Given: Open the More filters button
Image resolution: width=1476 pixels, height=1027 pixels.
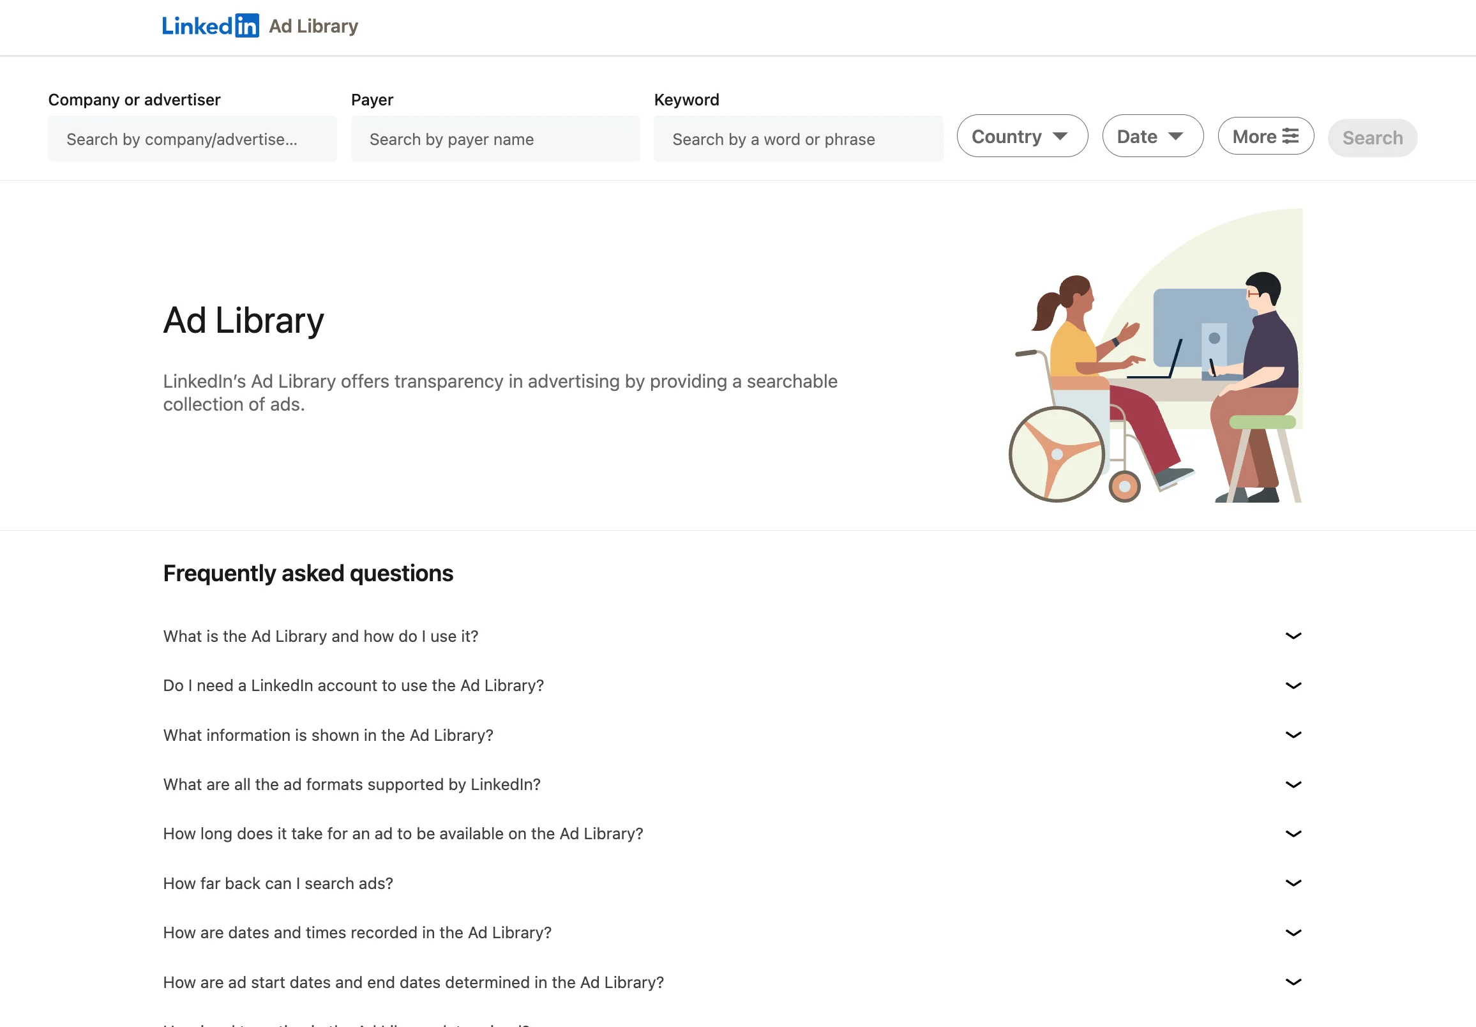Looking at the screenshot, I should [1265, 136].
